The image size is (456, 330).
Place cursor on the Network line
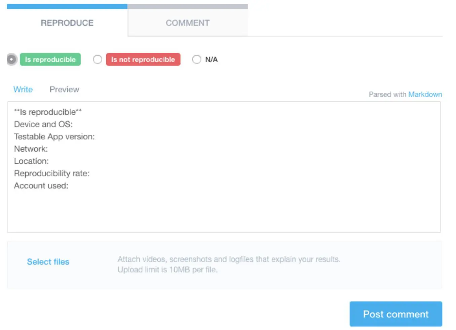click(x=31, y=149)
